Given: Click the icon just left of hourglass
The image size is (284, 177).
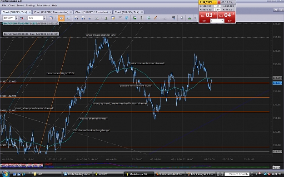Looking at the screenshot, I should click(97, 18).
